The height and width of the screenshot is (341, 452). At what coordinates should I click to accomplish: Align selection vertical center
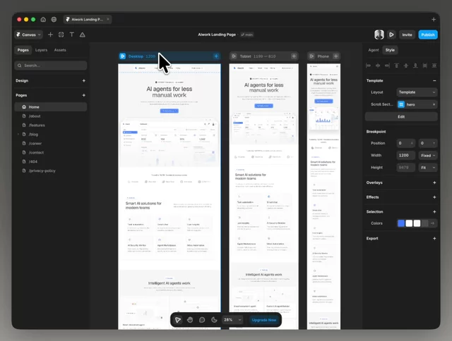click(x=406, y=66)
